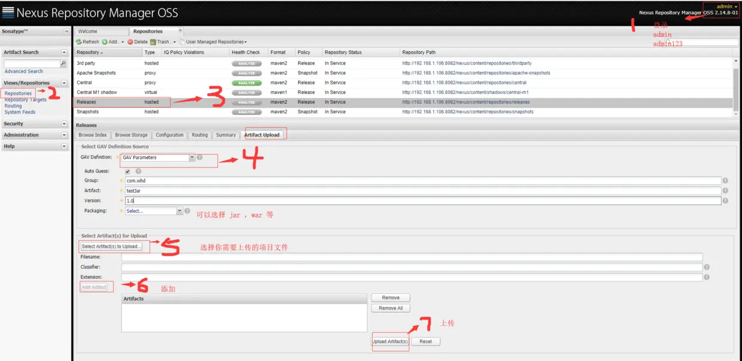
Task: Click the Reset button
Action: click(425, 341)
